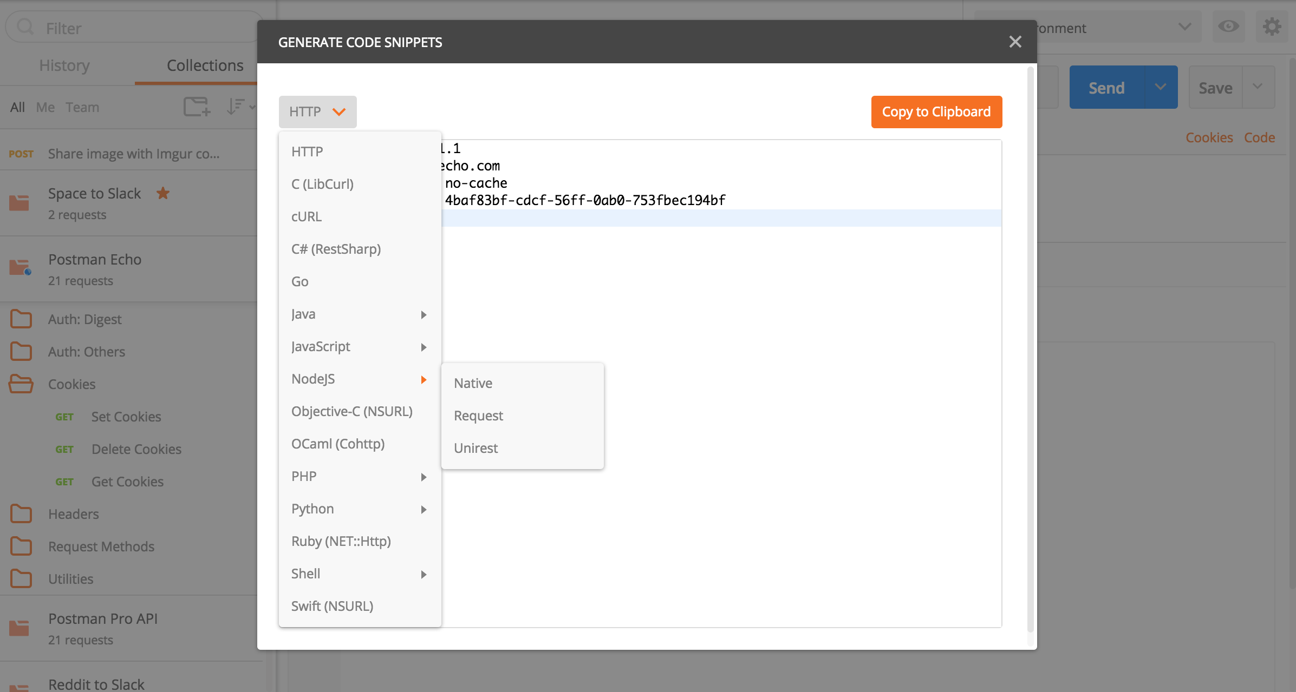Switch to the History tab
Screen dimensions: 1296x692
[x=64, y=65]
